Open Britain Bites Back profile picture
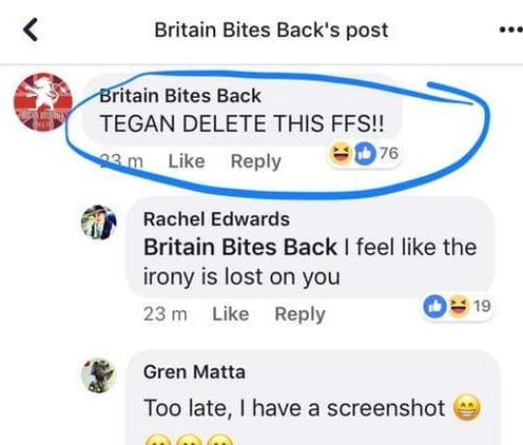Image resolution: width=523 pixels, height=445 pixels. pos(43,102)
